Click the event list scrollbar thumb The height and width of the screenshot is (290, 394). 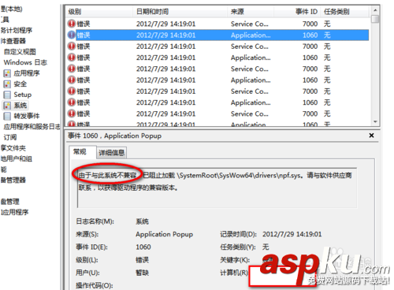coord(375,19)
